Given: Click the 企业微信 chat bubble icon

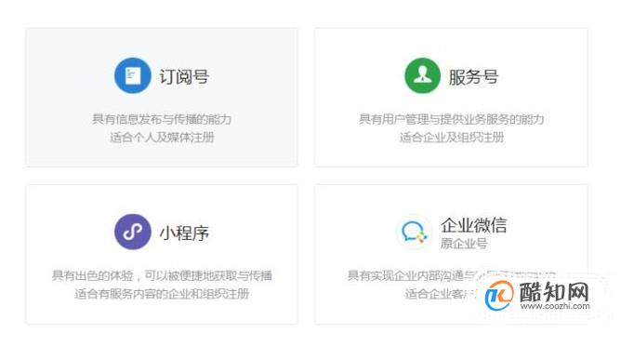Looking at the screenshot, I should pyautogui.click(x=414, y=233).
